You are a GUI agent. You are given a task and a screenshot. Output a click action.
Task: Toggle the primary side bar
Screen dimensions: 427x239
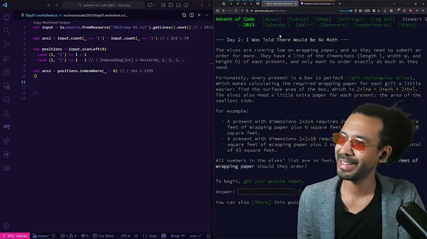point(171,5)
